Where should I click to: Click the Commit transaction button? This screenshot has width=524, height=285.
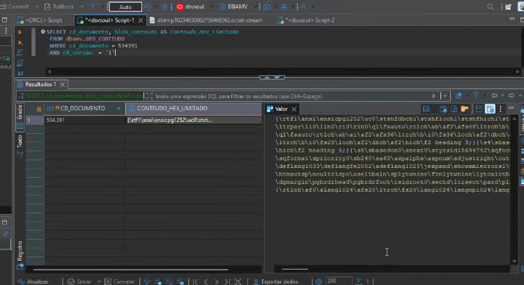[x=17, y=6]
